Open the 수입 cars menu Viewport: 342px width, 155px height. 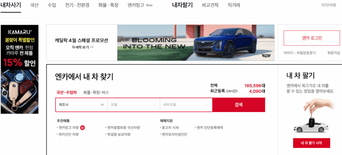(52, 5)
